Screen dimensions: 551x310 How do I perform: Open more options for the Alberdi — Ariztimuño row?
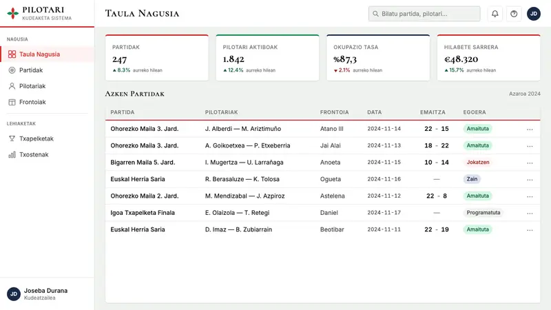[x=530, y=130]
